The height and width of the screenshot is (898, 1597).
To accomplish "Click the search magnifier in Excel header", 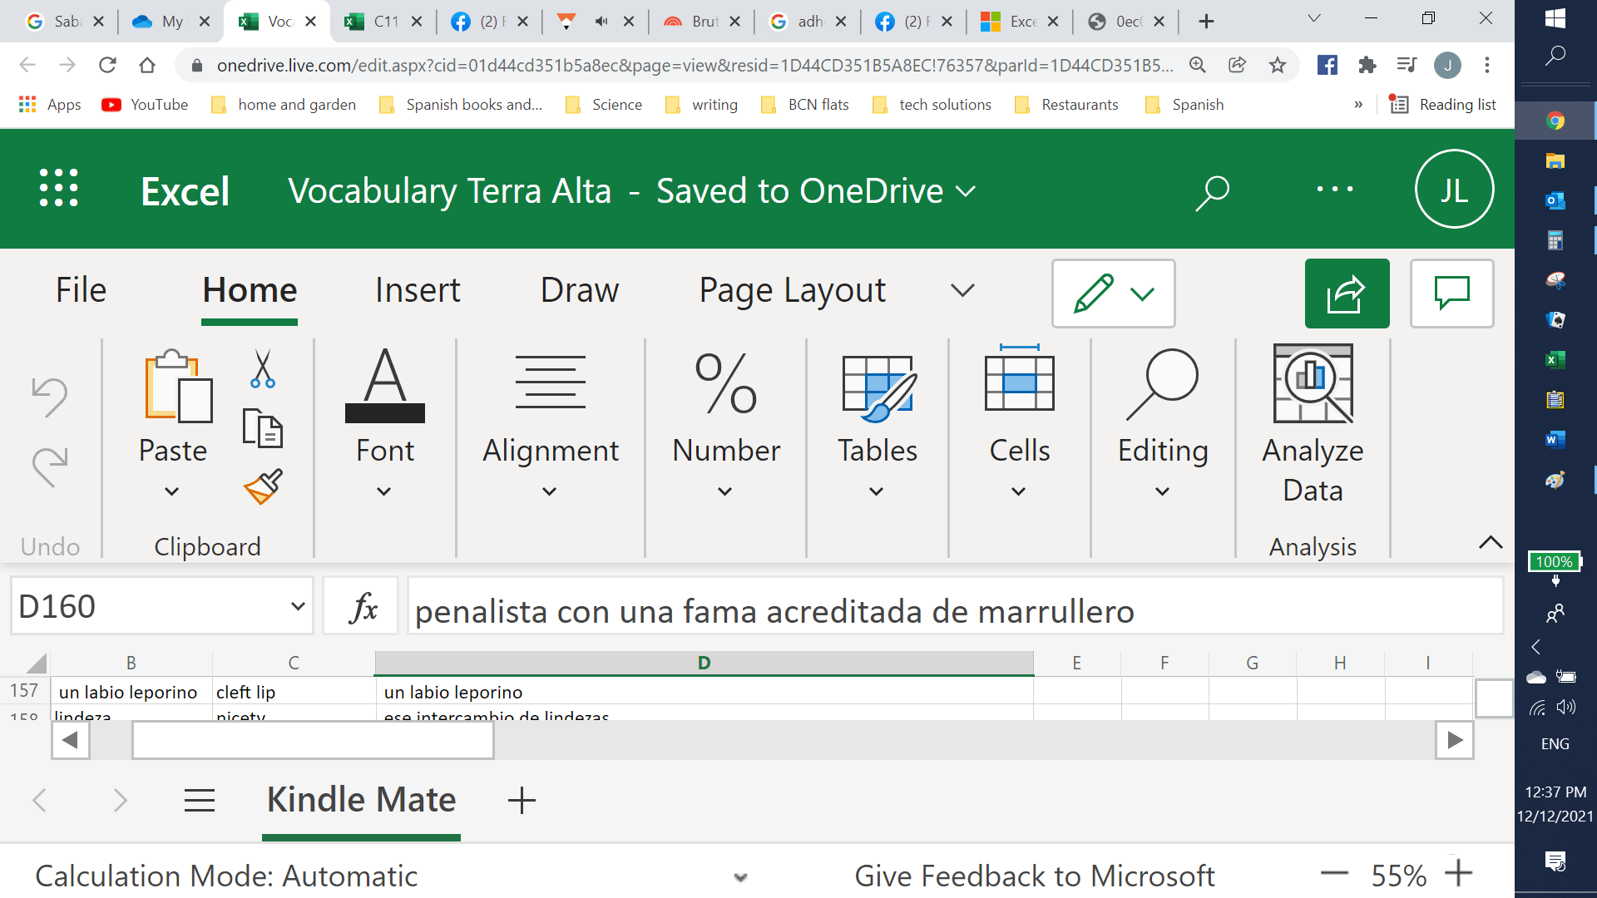I will click(1212, 192).
